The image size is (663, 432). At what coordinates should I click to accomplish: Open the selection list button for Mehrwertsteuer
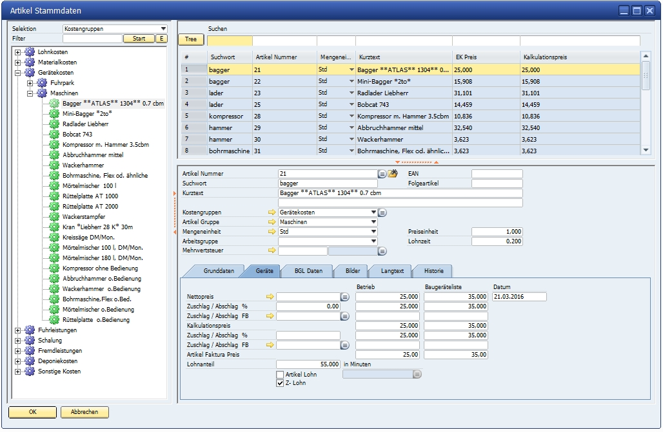382,251
